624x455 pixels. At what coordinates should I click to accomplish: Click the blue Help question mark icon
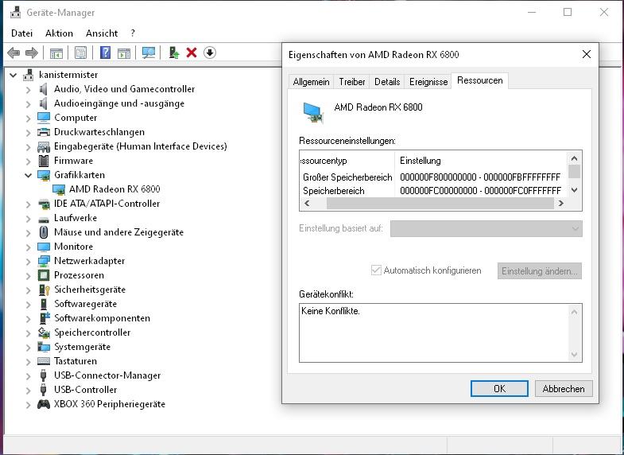105,52
